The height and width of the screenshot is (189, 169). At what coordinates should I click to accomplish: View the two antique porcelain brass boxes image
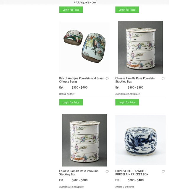pyautogui.click(x=84, y=47)
